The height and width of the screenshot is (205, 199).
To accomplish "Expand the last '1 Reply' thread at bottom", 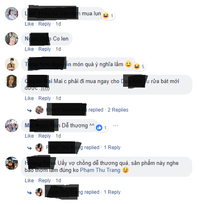I will click(x=112, y=192).
